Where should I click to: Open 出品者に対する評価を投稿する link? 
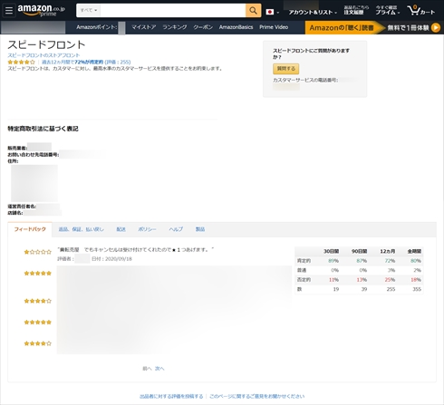tap(171, 396)
